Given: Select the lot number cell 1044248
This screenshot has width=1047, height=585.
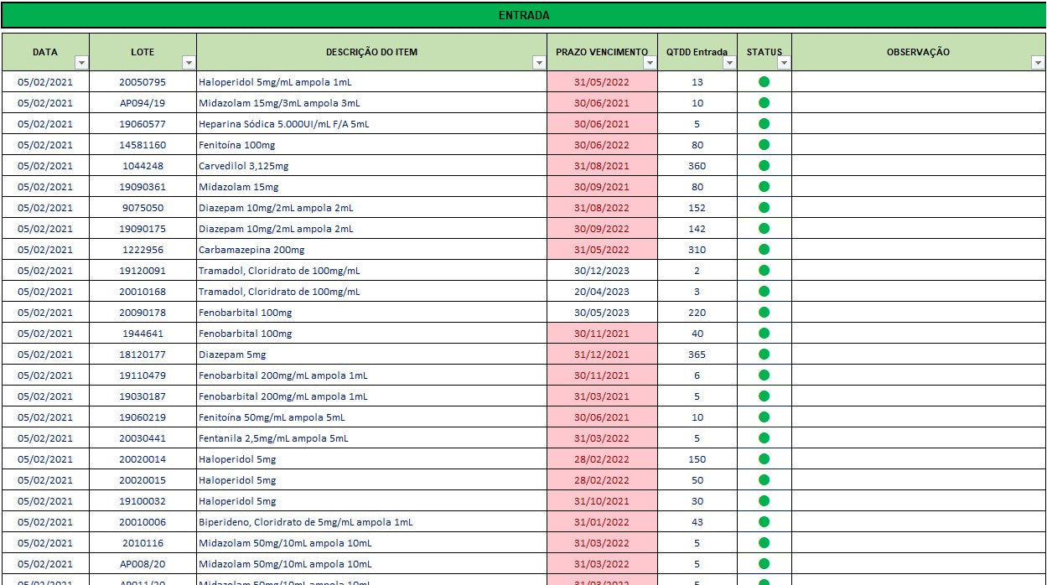Looking at the screenshot, I should click(x=143, y=166).
